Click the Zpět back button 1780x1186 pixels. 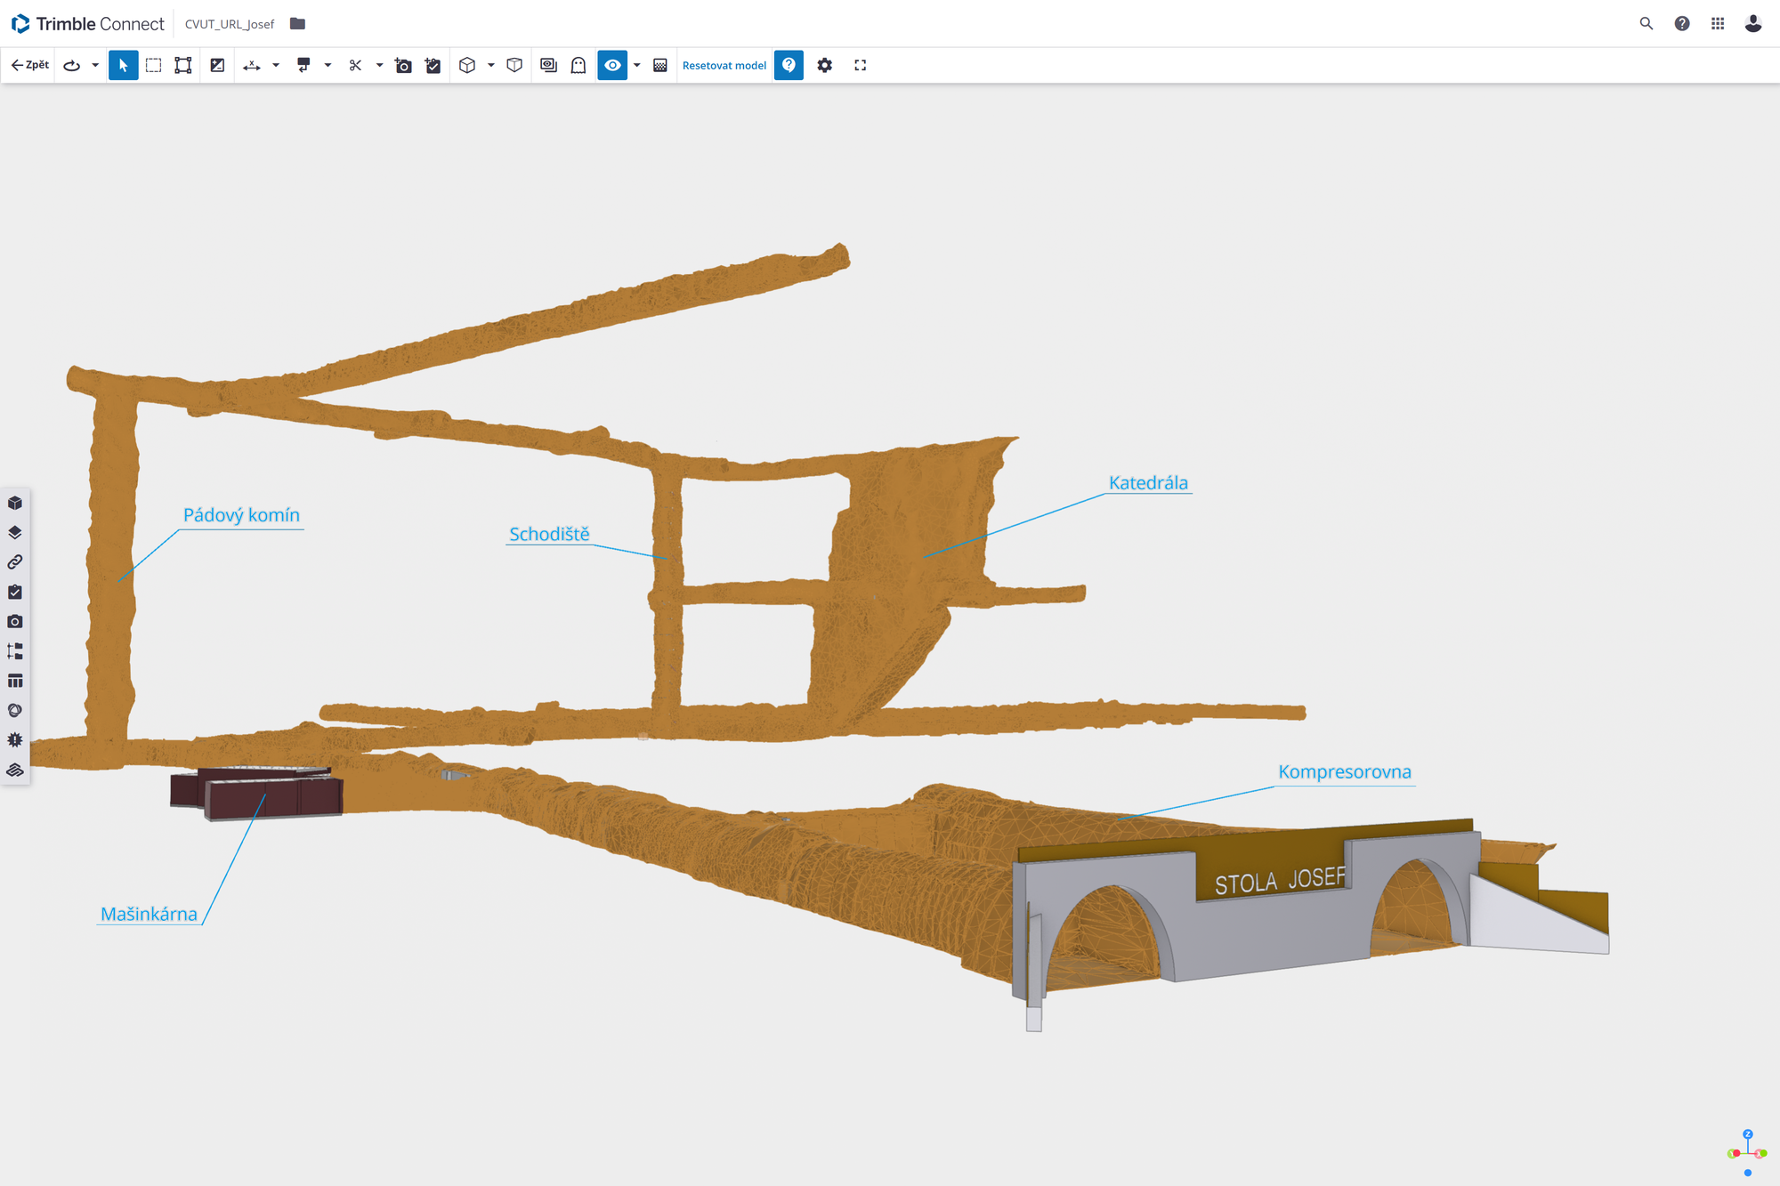[30, 65]
